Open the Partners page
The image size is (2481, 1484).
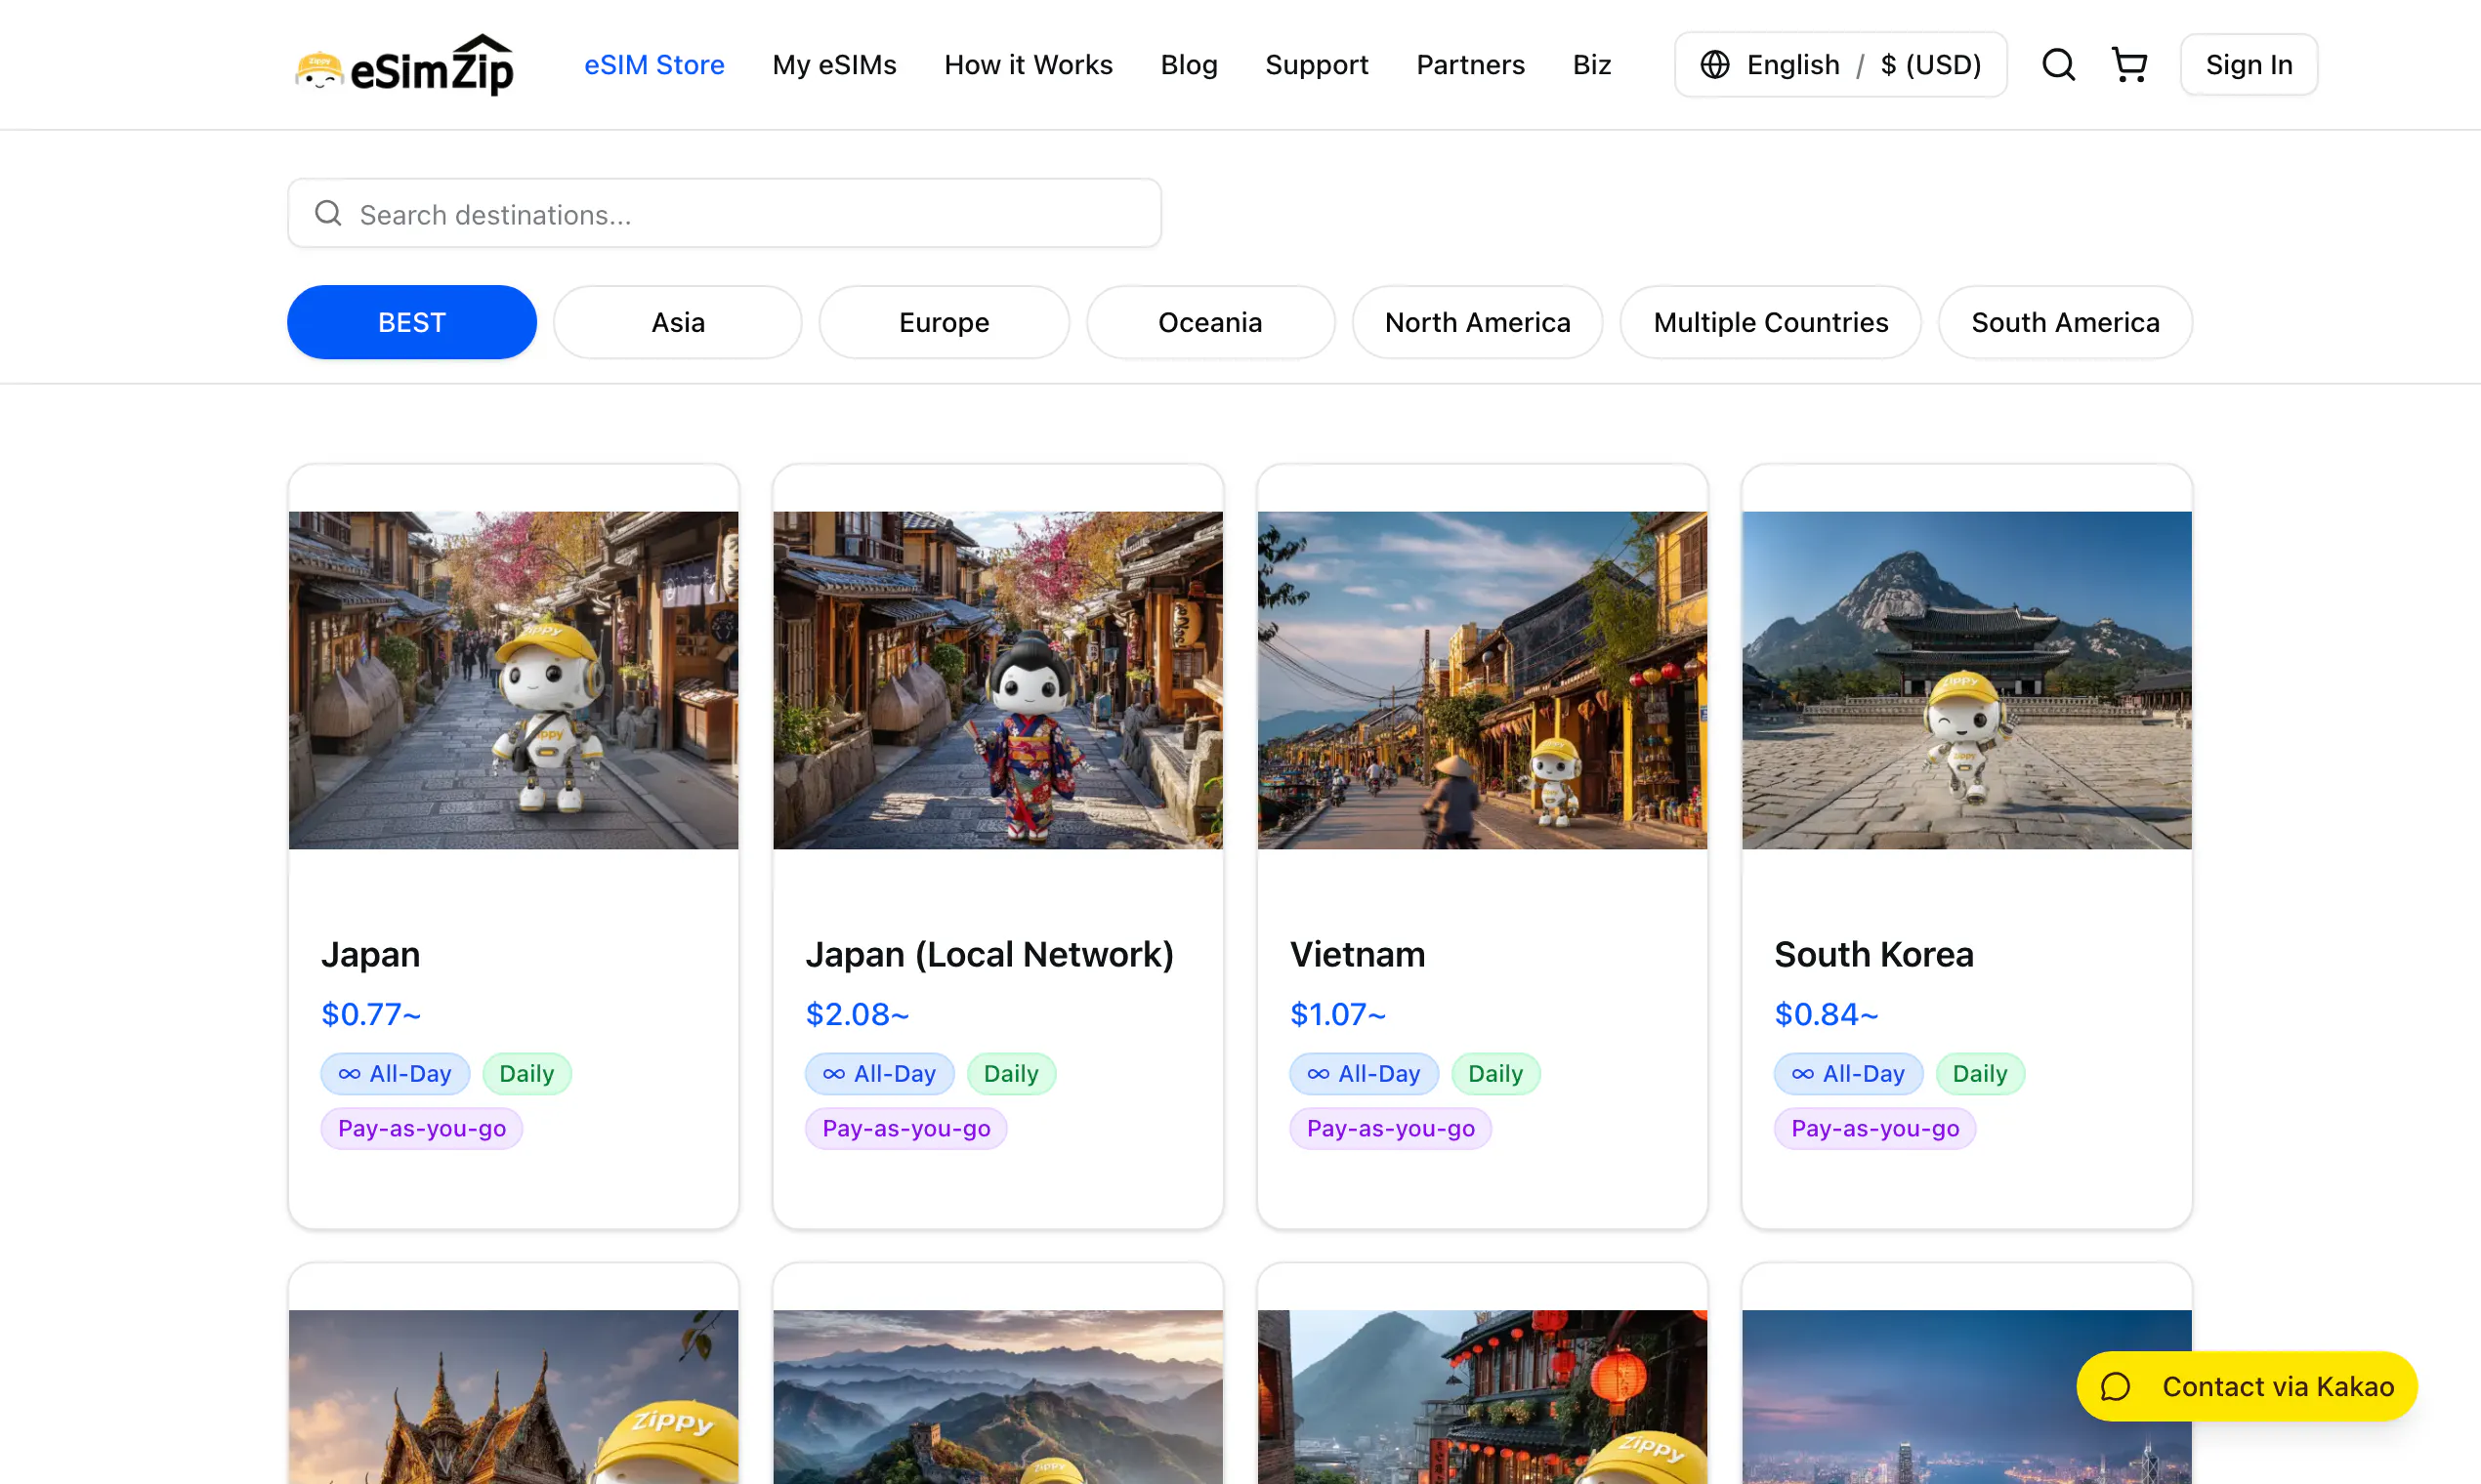[1471, 65]
